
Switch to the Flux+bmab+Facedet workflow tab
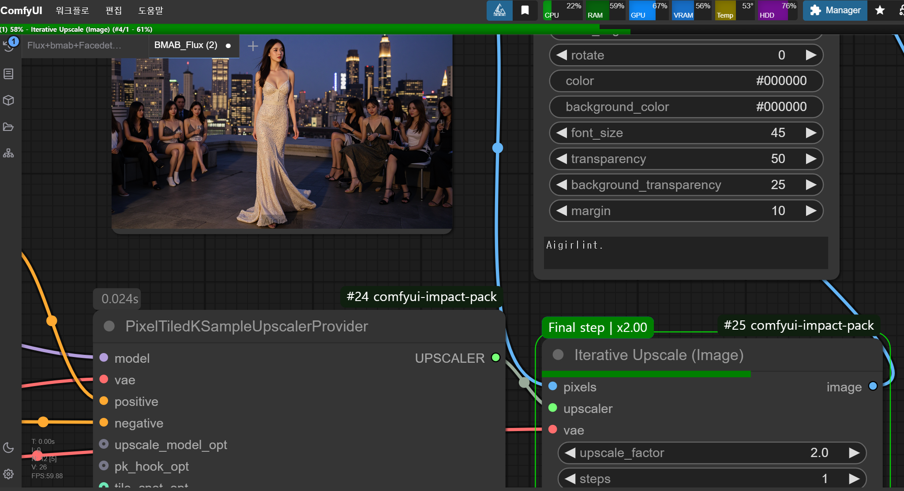(x=74, y=45)
